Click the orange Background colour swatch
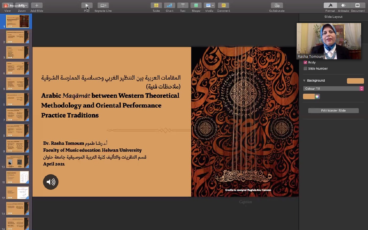This screenshot has height=230, width=368. (x=355, y=81)
